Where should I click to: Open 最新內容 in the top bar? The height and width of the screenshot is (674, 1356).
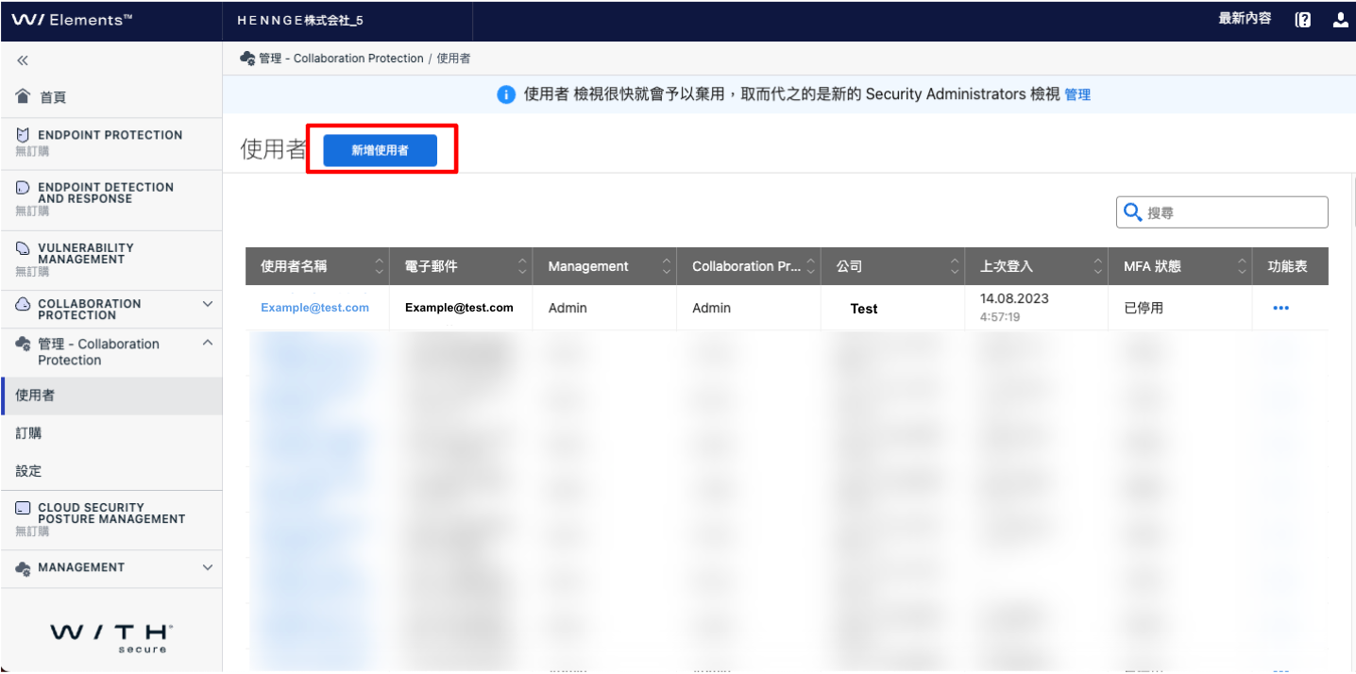(x=1245, y=19)
